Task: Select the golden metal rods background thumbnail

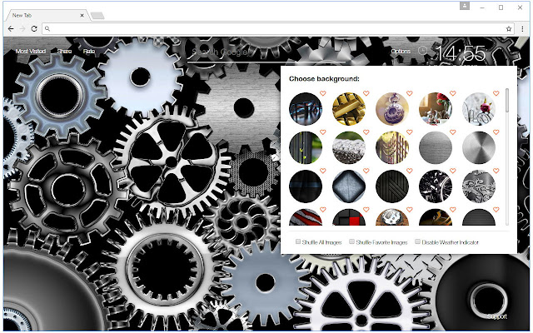Action: [392, 147]
